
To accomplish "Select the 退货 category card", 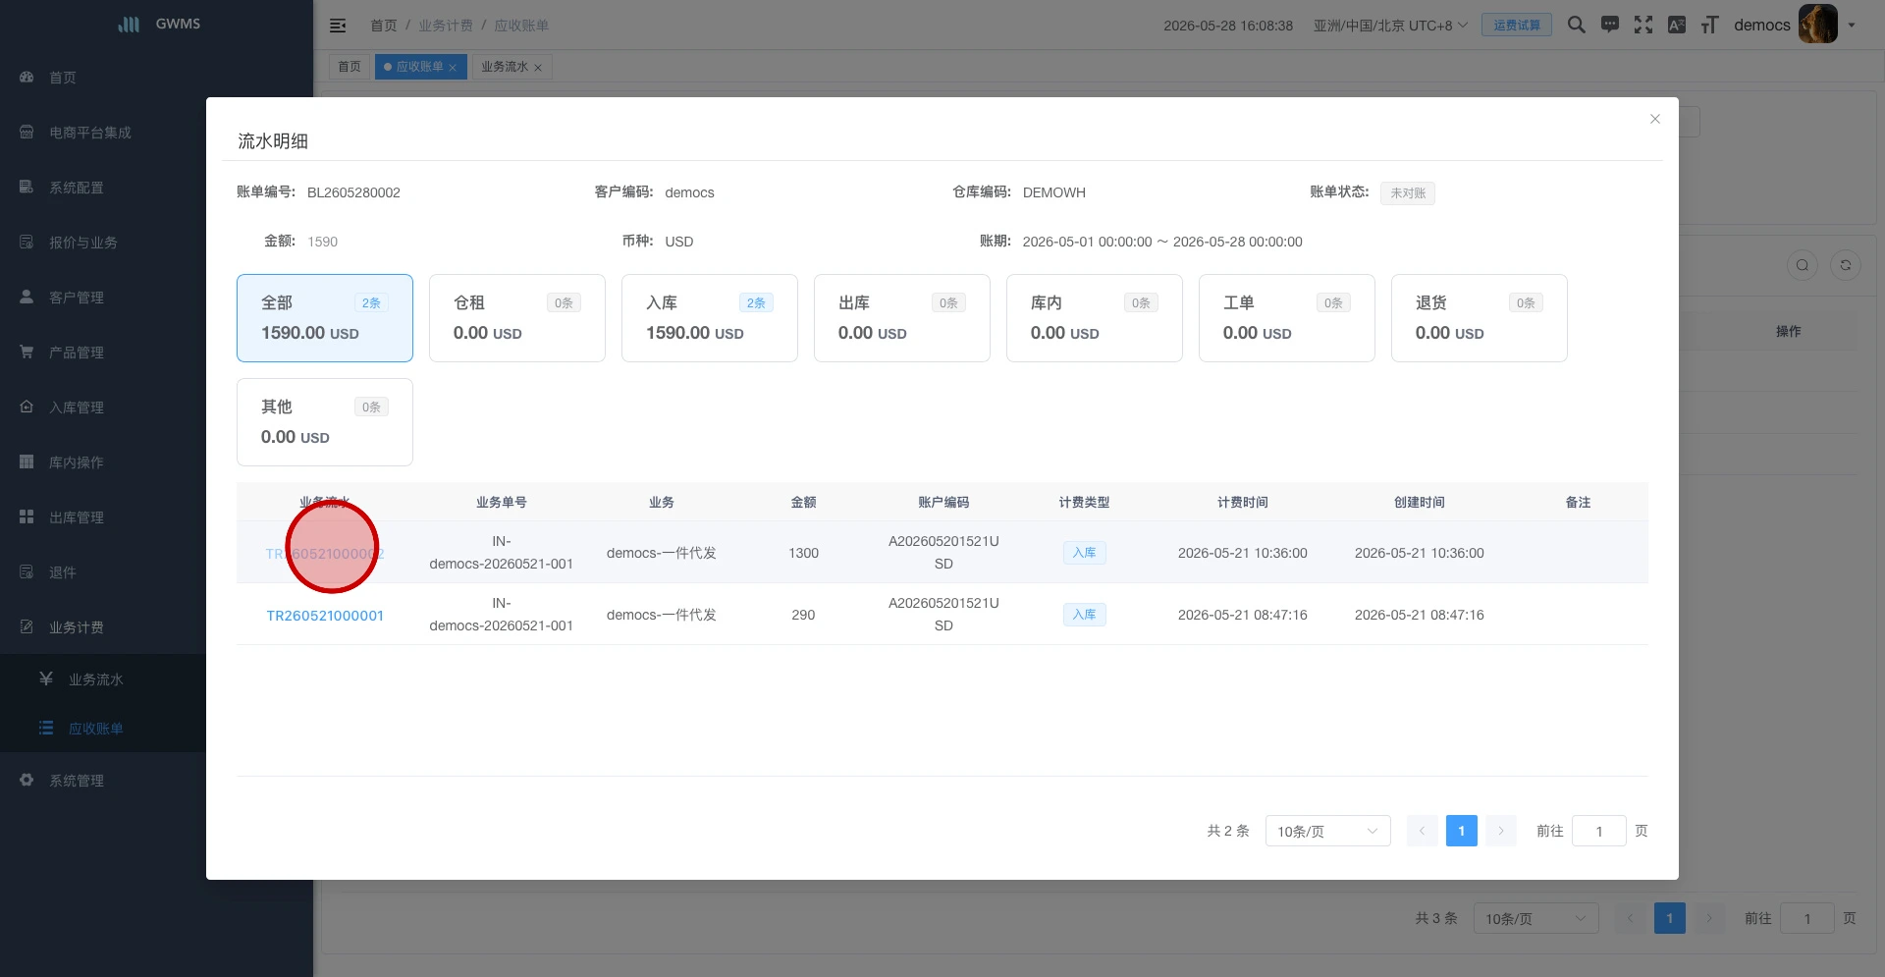I will (1480, 318).
